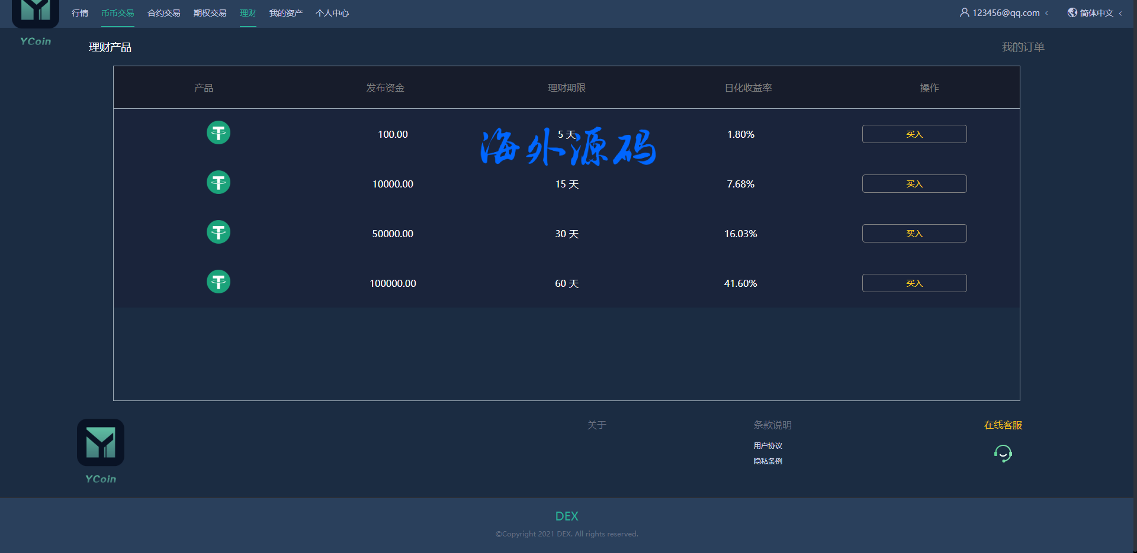Open online customer service headset icon

(x=1003, y=454)
